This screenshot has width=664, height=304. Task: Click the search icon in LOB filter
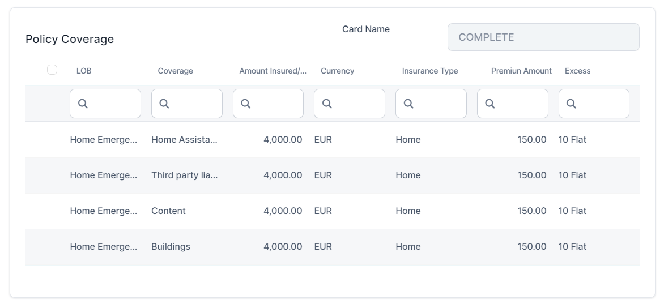tap(83, 104)
